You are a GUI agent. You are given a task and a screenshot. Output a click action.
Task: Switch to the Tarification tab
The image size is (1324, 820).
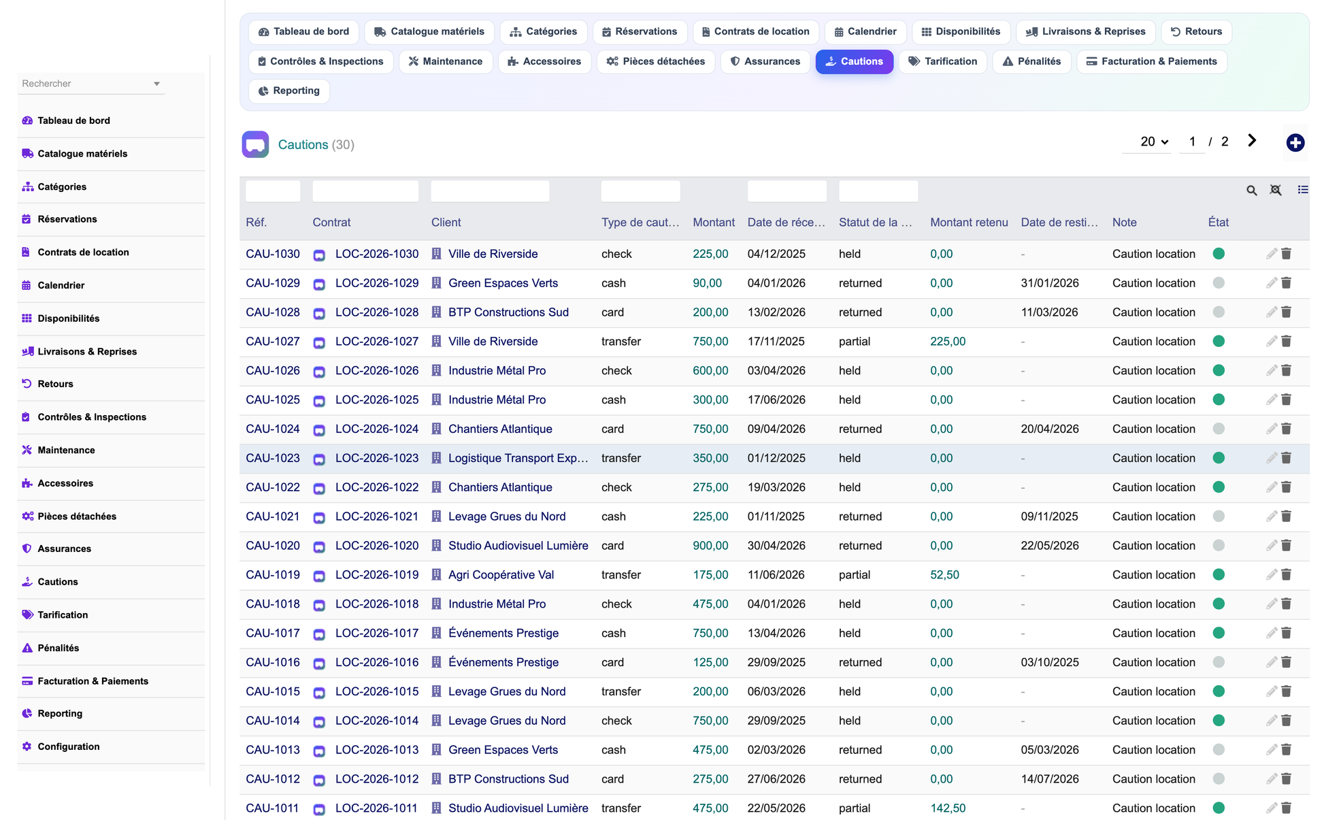[x=942, y=61]
